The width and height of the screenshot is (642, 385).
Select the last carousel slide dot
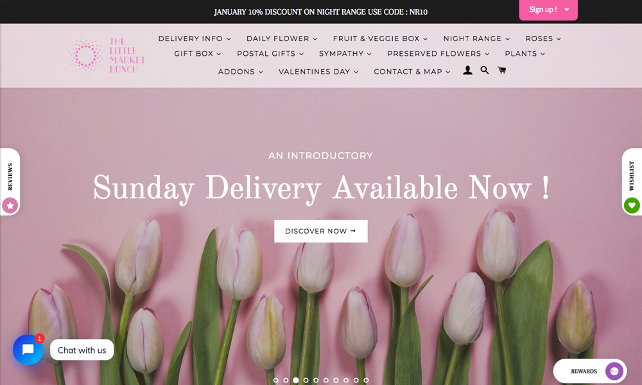pyautogui.click(x=366, y=380)
